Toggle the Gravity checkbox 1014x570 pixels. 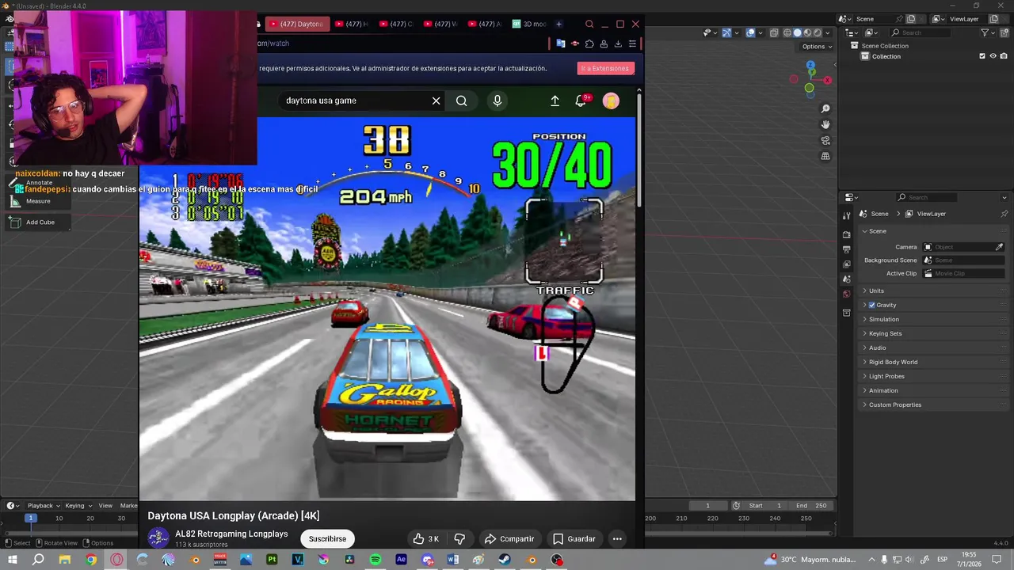tap(872, 305)
